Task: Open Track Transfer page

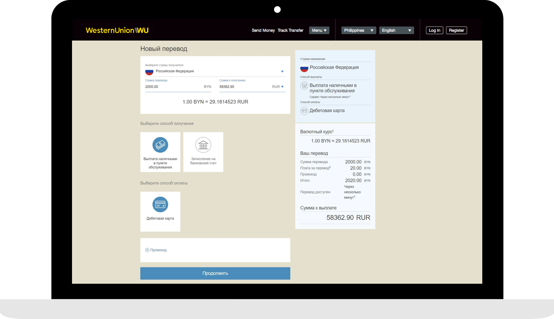Action: (290, 30)
